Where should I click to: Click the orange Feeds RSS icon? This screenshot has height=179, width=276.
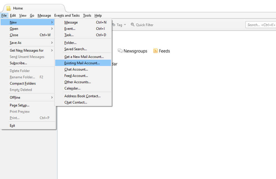click(x=156, y=51)
